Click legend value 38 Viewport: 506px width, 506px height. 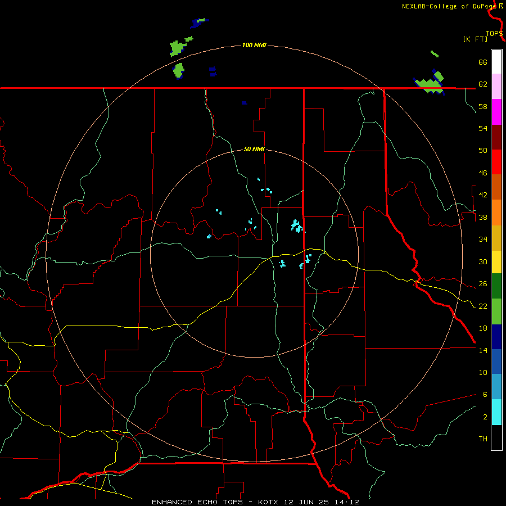483,217
